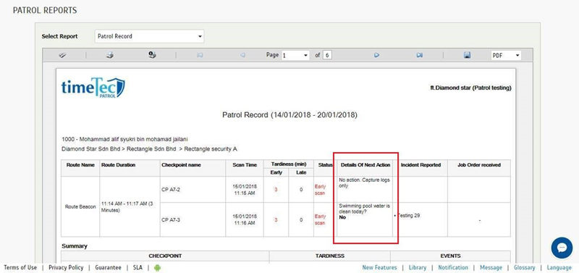
Task: Click the PATROL REPORTS heading
Action: point(45,10)
